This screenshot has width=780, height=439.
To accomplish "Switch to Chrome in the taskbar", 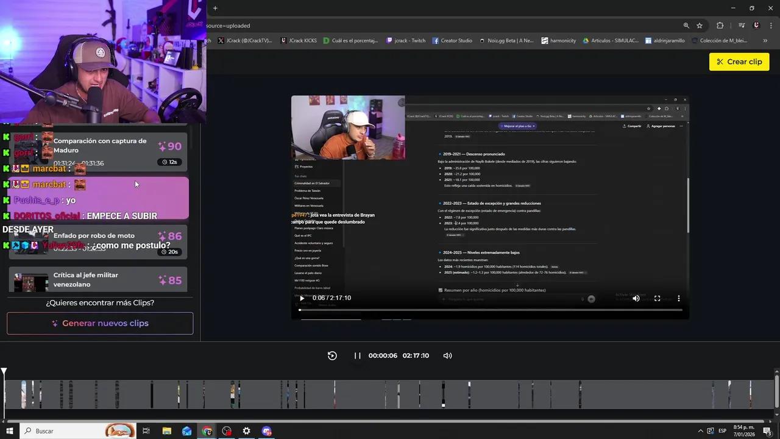I will tap(207, 431).
